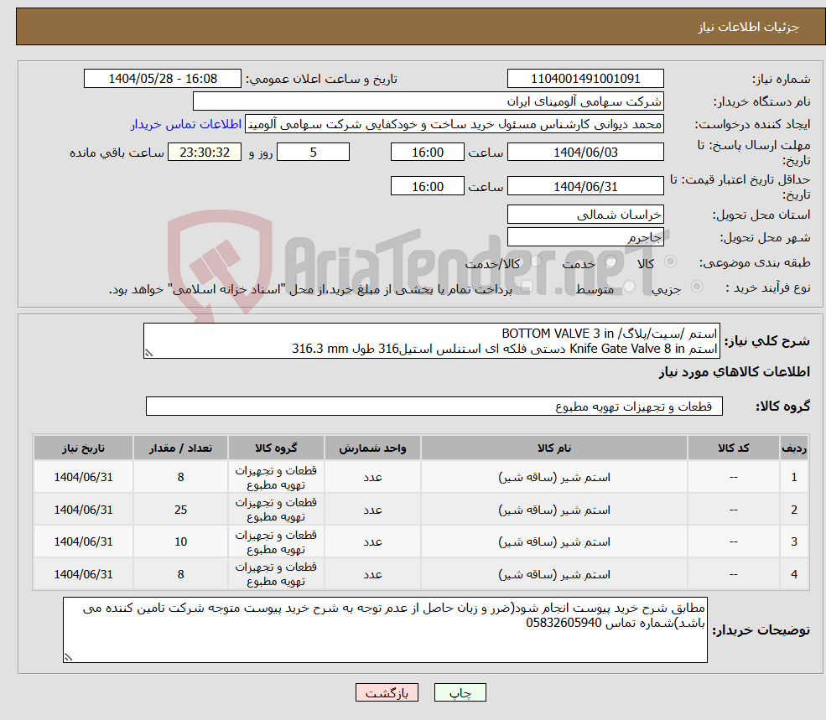Click item name in row 3
The height and width of the screenshot is (720, 826).
(x=554, y=542)
